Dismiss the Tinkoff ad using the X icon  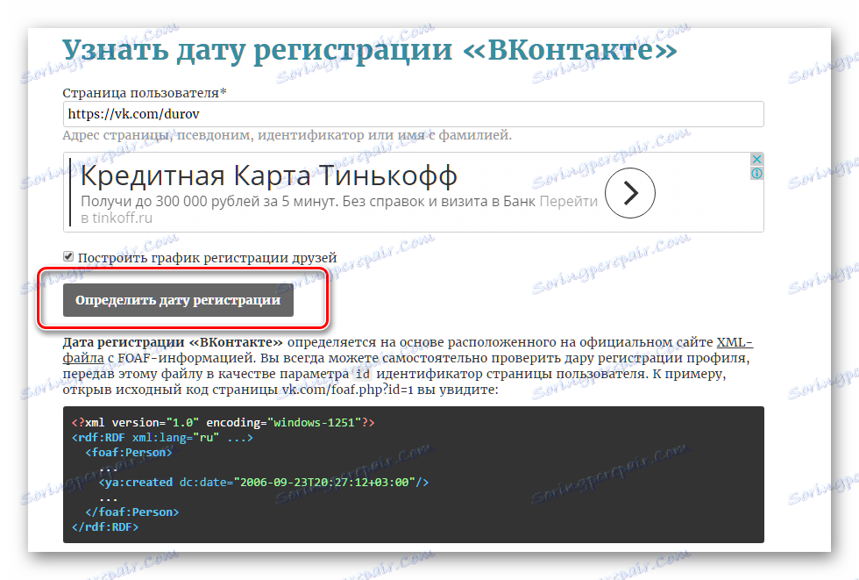756,159
